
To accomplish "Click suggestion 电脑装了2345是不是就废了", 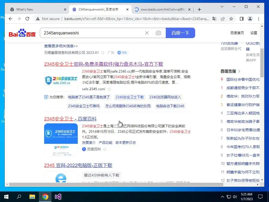I will 89,97.
